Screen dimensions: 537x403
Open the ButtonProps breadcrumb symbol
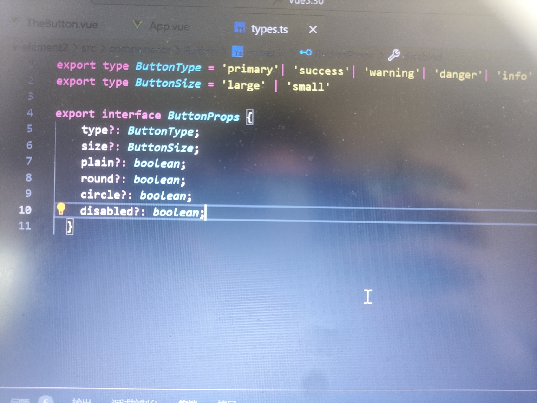[344, 54]
